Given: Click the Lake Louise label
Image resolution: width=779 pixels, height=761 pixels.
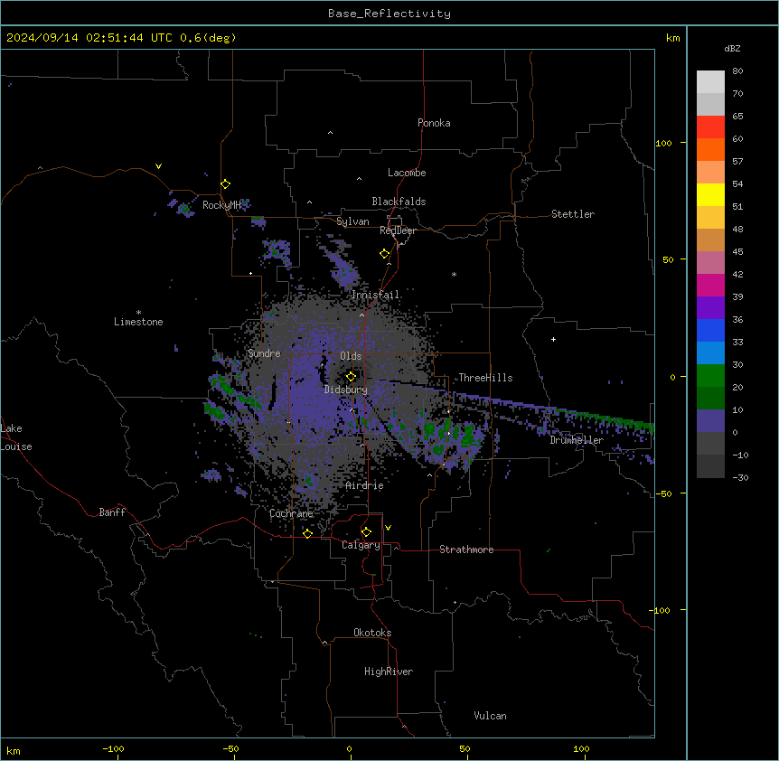Looking at the screenshot, I should point(16,437).
